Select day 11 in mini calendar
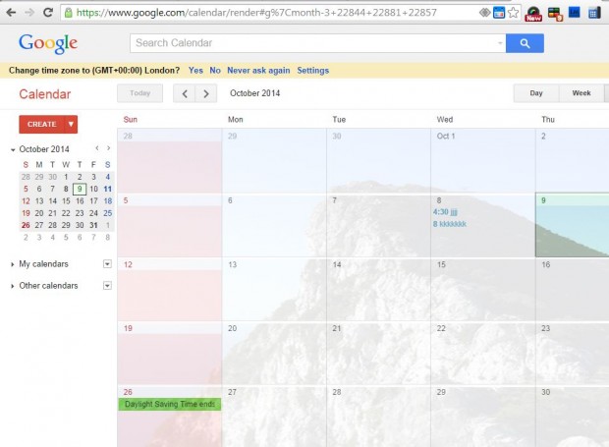This screenshot has height=447, width=609. pyautogui.click(x=108, y=190)
